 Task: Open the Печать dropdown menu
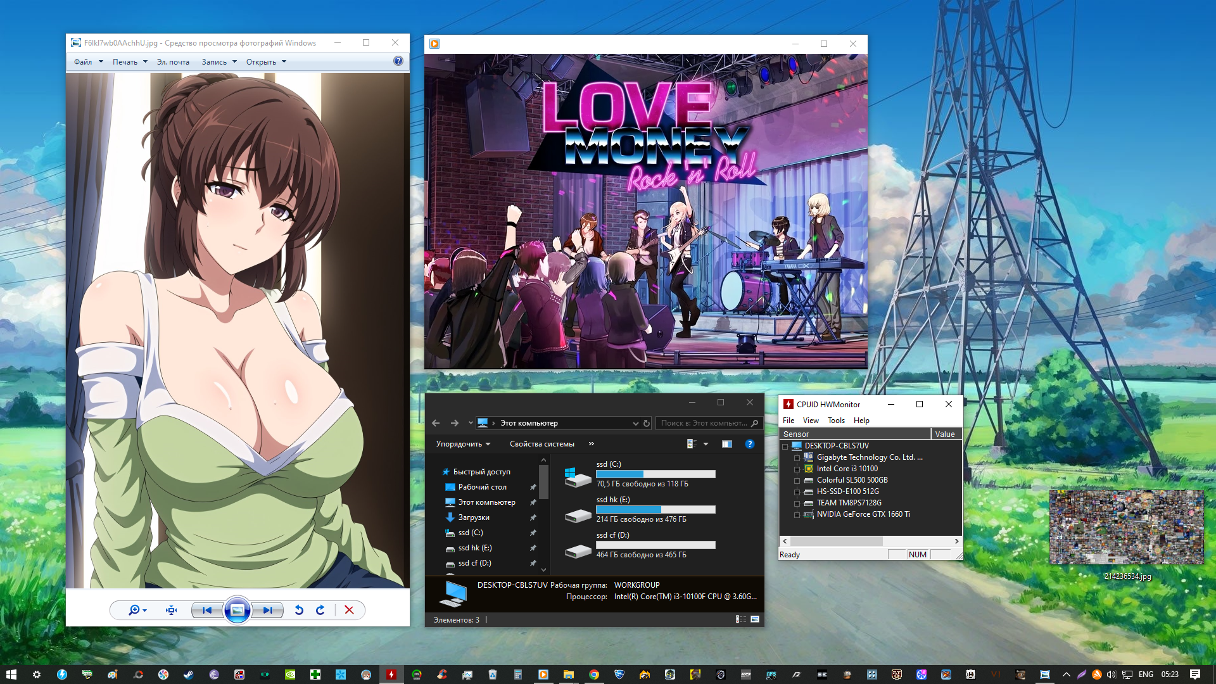point(130,62)
